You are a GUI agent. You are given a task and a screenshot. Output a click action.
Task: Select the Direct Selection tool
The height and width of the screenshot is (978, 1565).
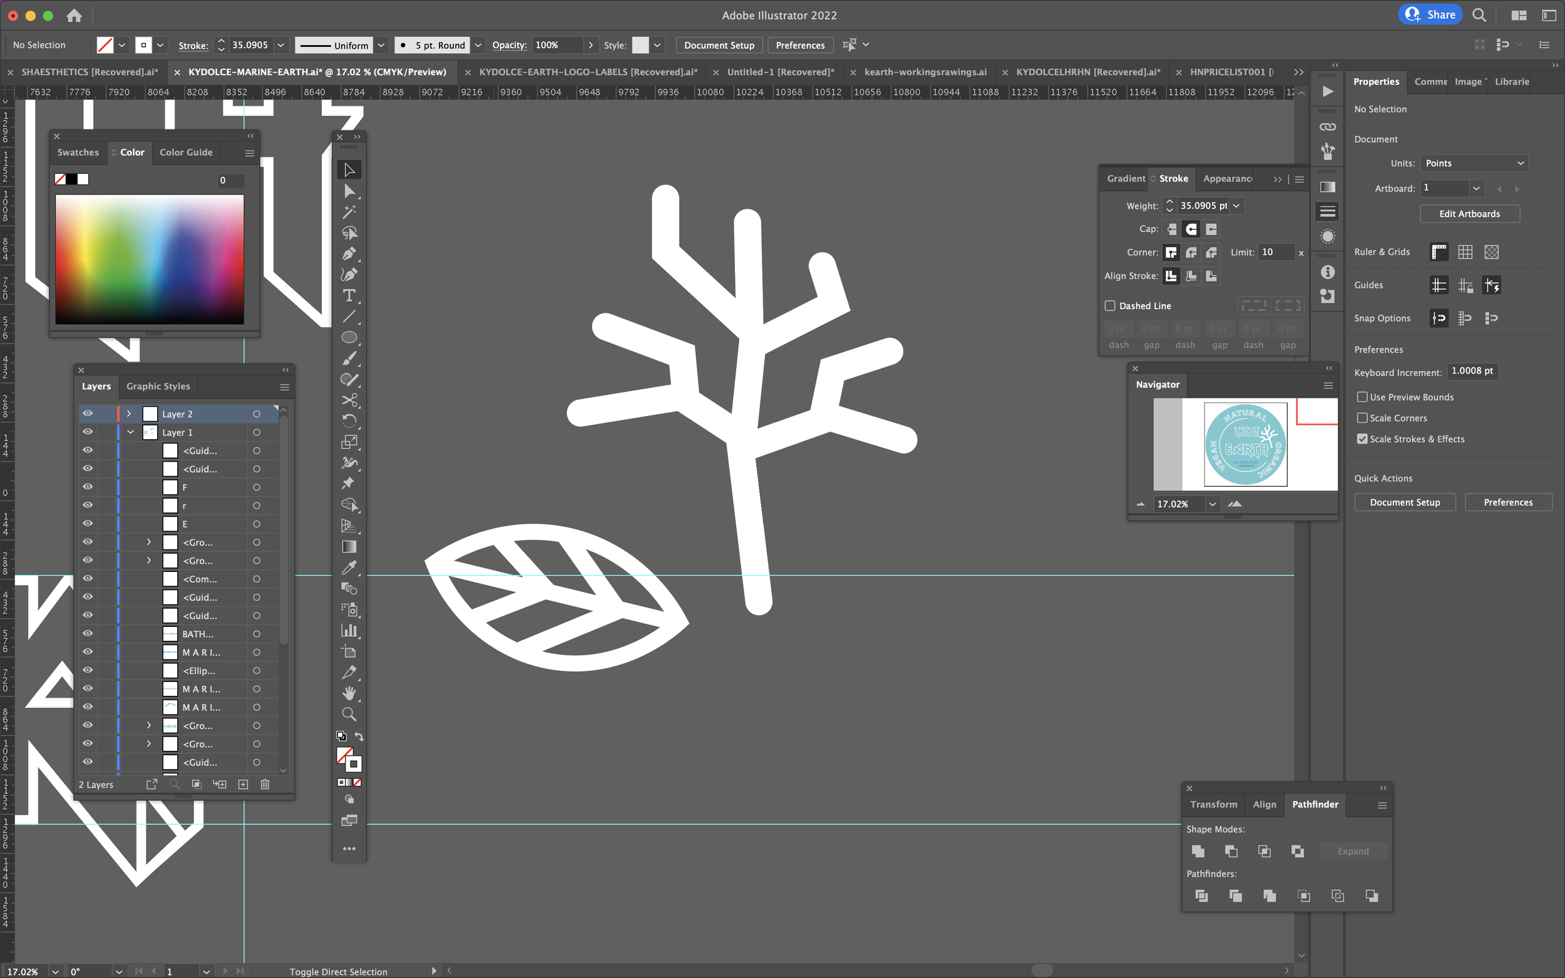(x=349, y=191)
